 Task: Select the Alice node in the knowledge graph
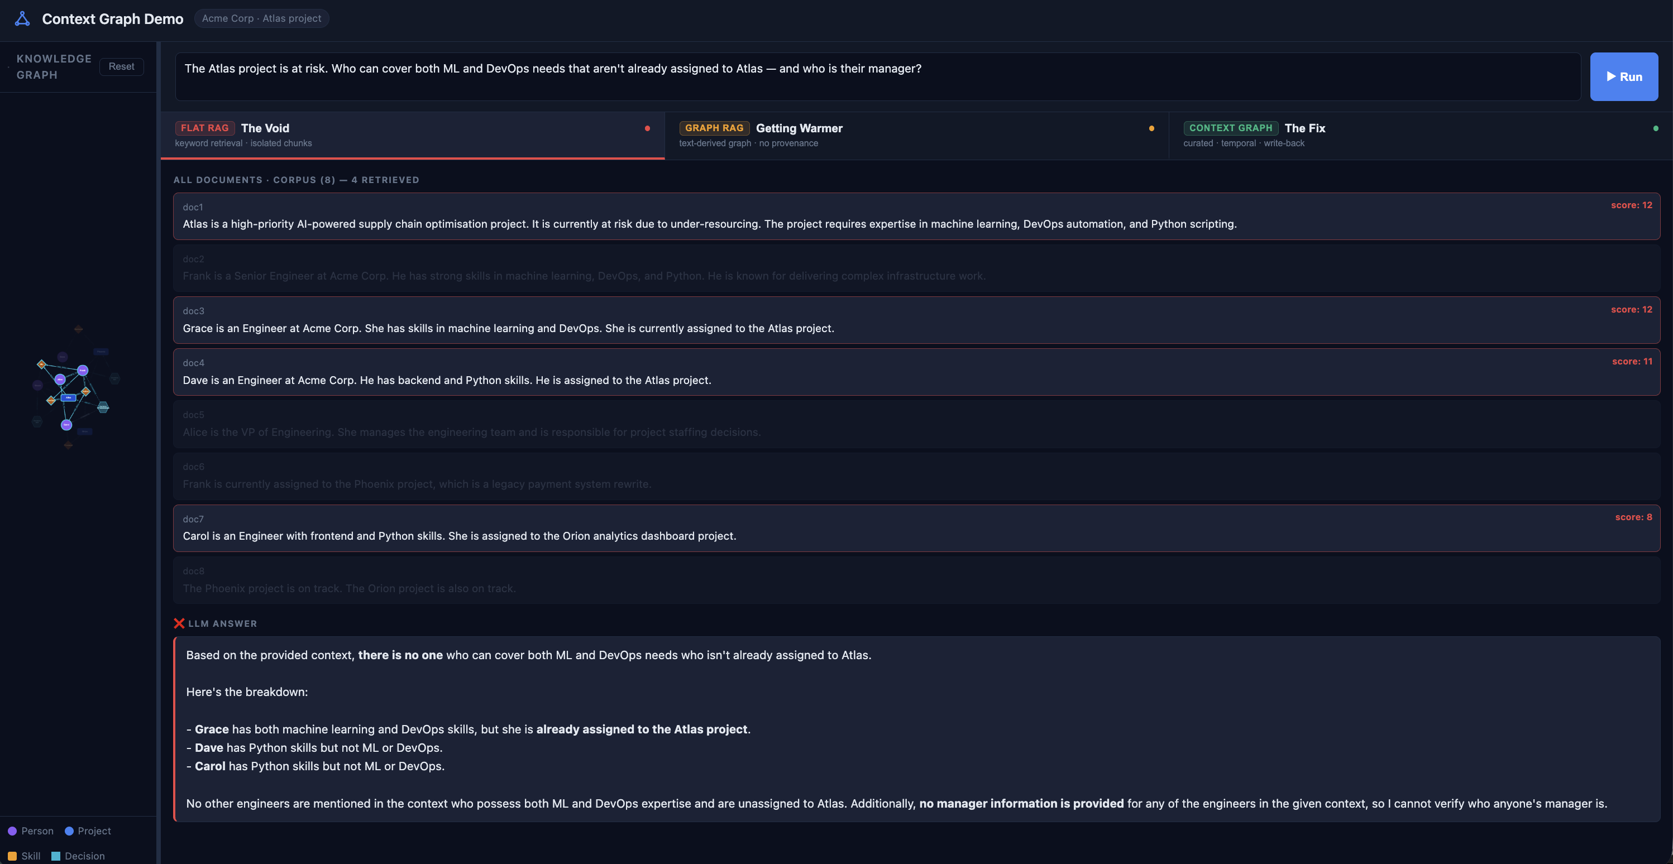(x=60, y=380)
